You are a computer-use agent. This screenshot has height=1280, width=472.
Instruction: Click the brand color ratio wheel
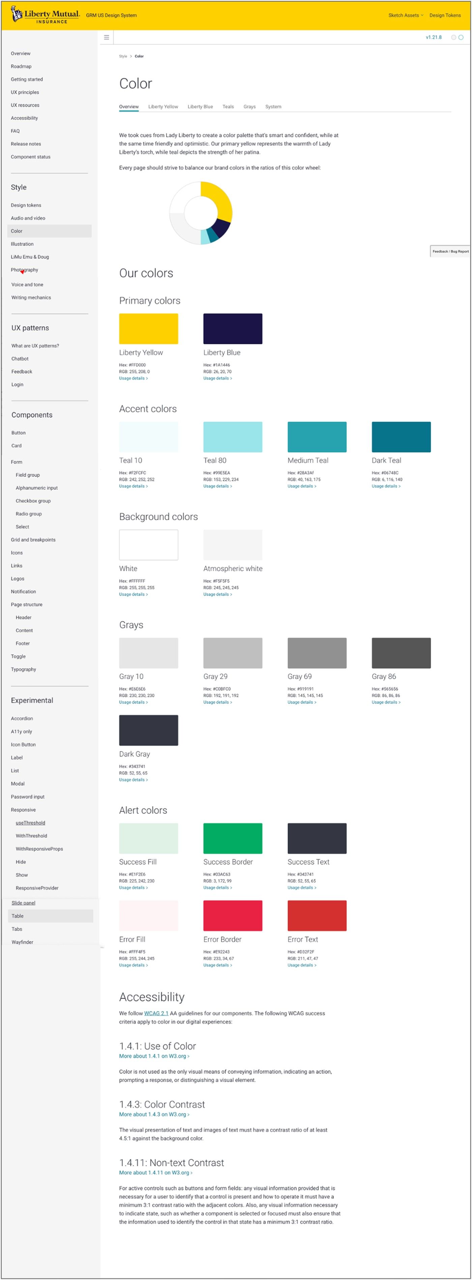coord(201,213)
